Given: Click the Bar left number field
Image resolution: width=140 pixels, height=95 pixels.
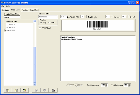Looking at the screenshot, I should tap(124, 17).
